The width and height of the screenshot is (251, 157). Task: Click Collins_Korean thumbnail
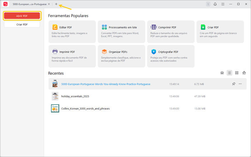tap(55, 108)
